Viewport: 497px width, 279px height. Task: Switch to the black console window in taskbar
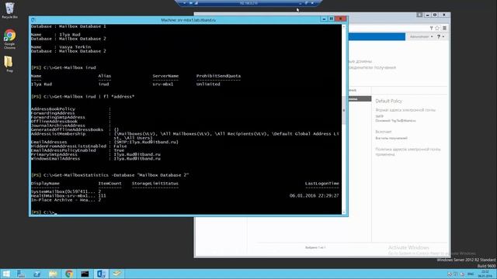[85, 274]
